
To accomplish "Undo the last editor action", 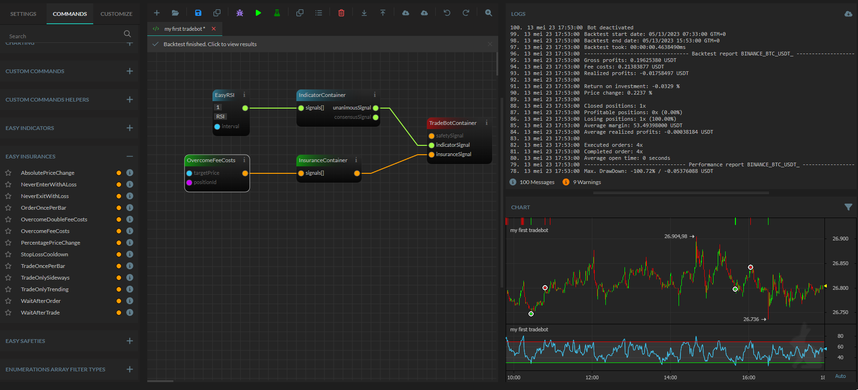I will pyautogui.click(x=447, y=13).
